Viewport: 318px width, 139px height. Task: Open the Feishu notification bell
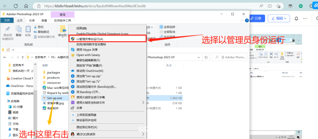coord(296,18)
